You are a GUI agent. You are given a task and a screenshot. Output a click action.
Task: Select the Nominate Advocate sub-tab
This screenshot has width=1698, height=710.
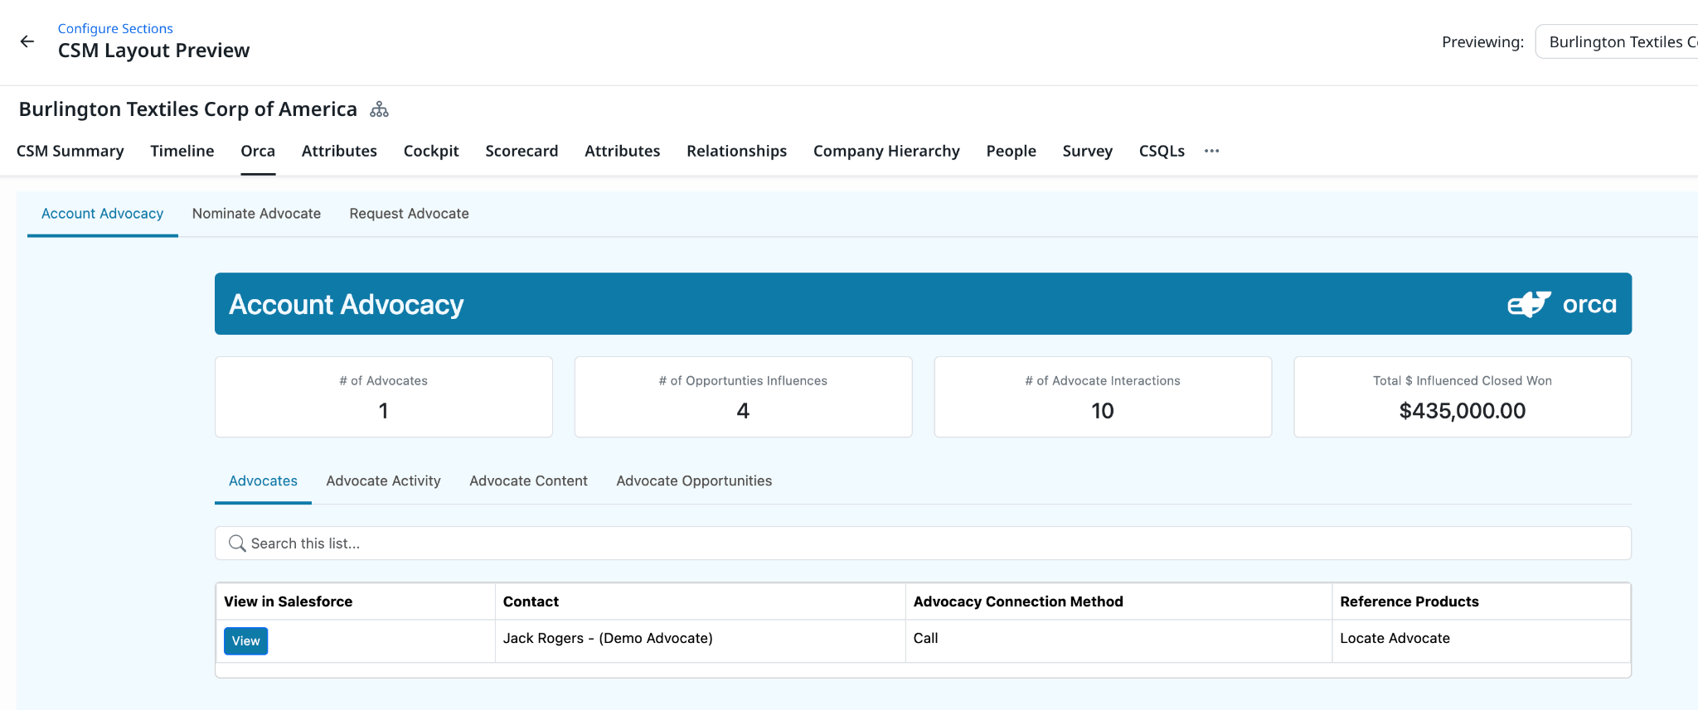(256, 214)
